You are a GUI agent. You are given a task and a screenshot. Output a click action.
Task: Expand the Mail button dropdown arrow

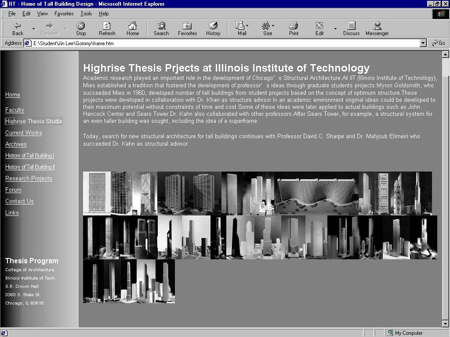coord(247,26)
